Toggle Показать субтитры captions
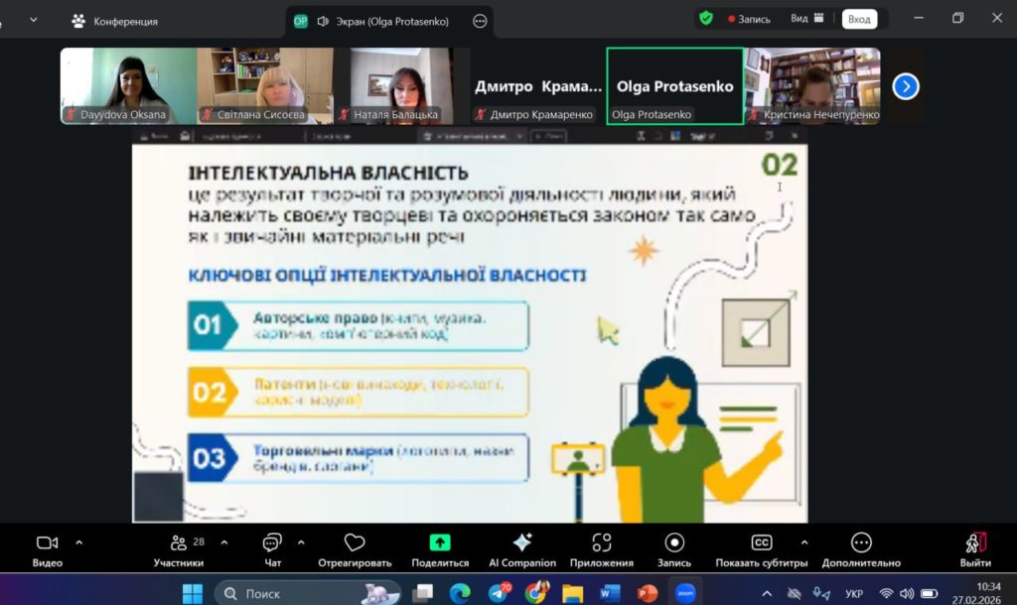The image size is (1017, 605). [762, 544]
